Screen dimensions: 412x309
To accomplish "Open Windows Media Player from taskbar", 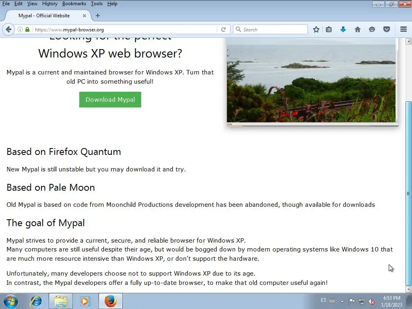I will pos(85,301).
